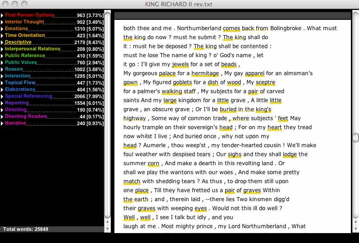This screenshot has width=359, height=243.
Task: Click the count 2066 [7.99%]
Action: click(x=89, y=96)
